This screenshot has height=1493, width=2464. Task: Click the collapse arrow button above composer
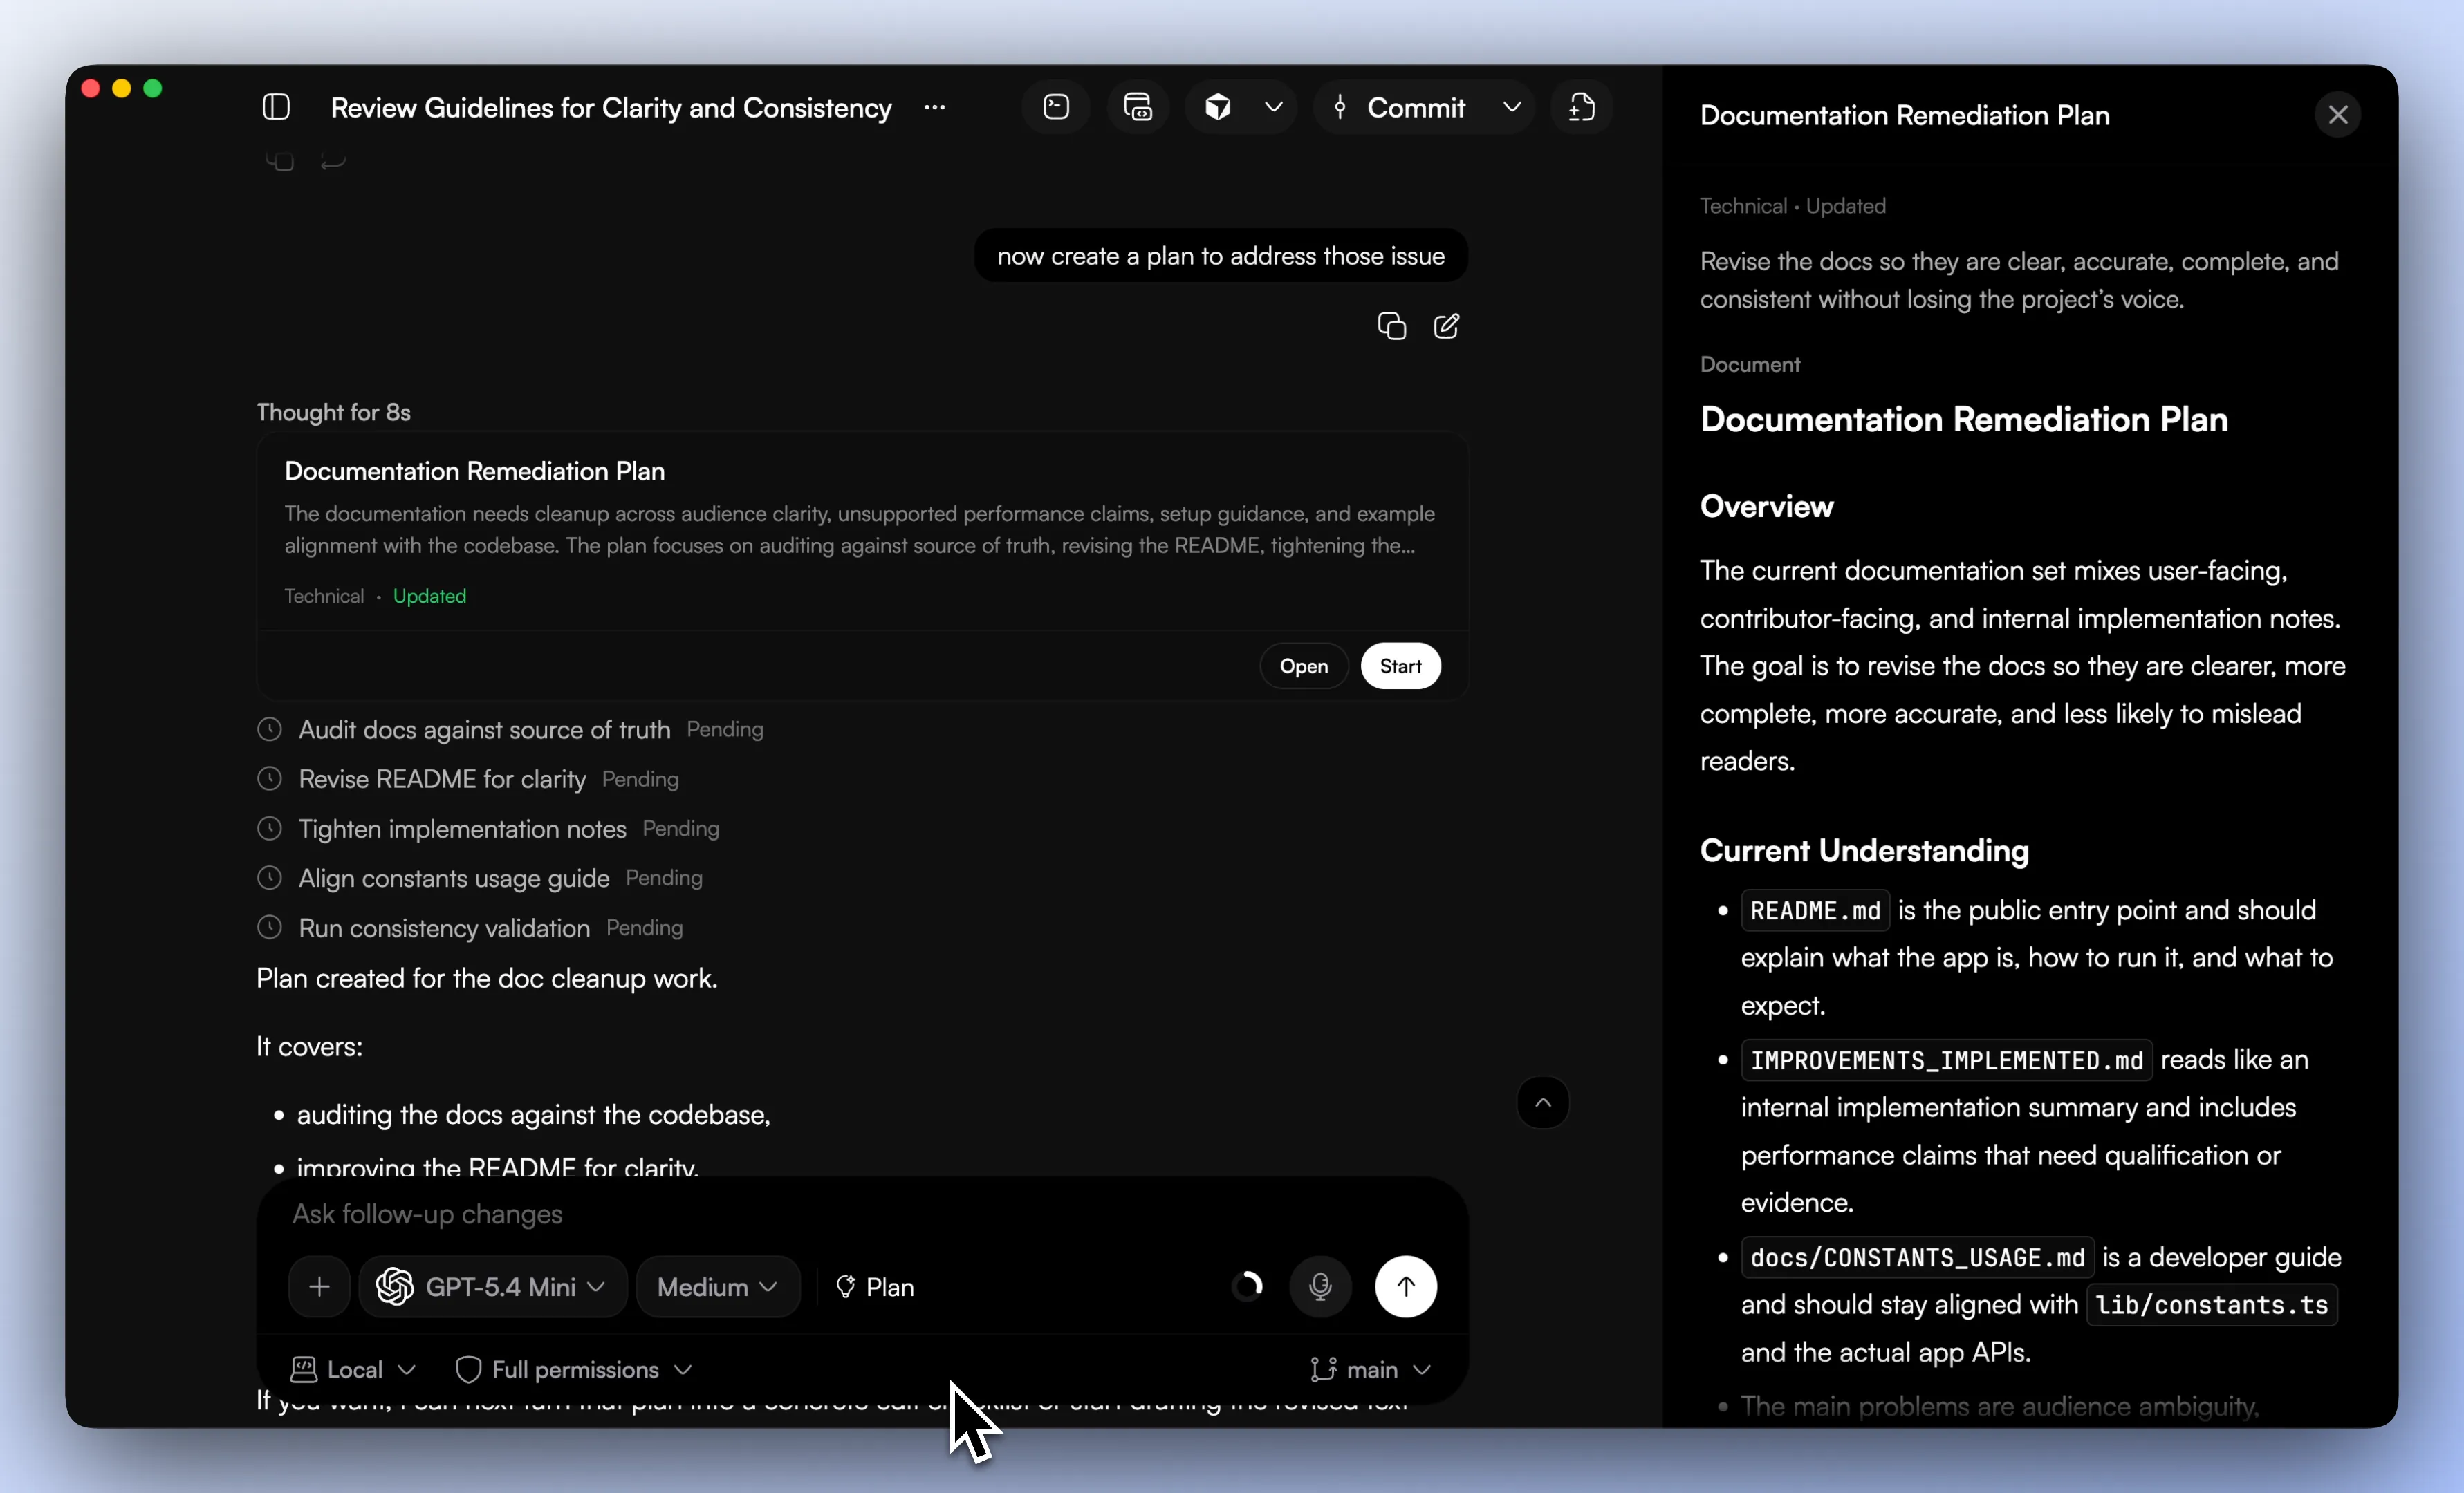coord(1543,1102)
